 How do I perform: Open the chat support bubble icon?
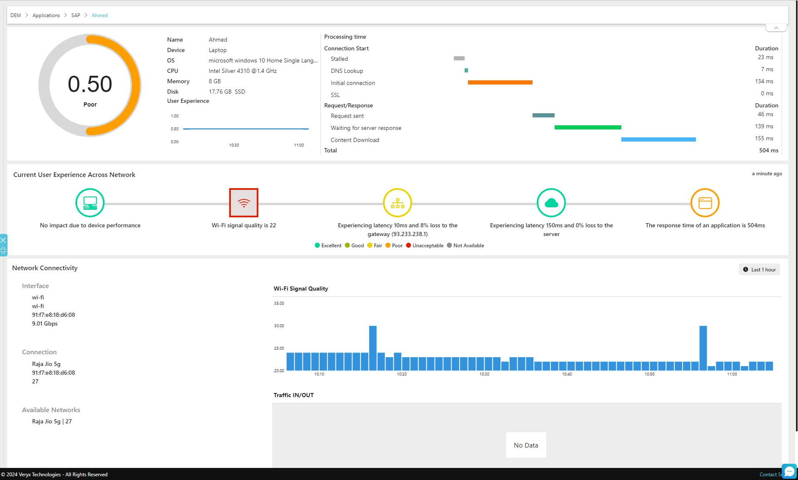pyautogui.click(x=789, y=471)
